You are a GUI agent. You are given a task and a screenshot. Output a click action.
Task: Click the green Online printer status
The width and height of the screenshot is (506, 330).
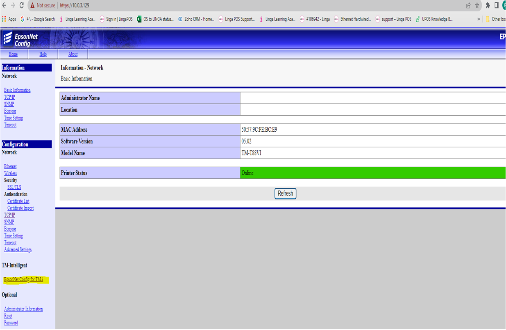pyautogui.click(x=373, y=173)
